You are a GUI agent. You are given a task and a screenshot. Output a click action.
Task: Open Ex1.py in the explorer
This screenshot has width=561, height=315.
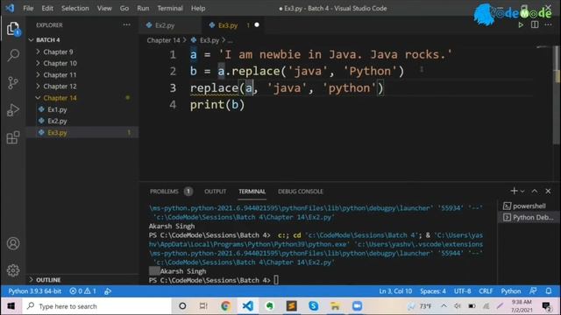pos(57,109)
